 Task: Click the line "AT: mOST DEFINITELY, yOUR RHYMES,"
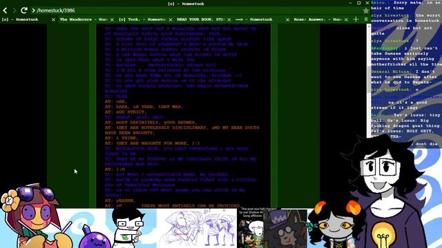point(151,123)
